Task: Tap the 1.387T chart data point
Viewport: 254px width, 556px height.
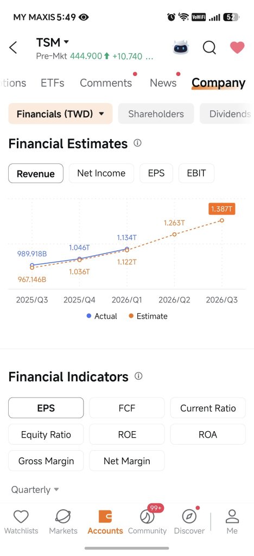Action: 222,220
